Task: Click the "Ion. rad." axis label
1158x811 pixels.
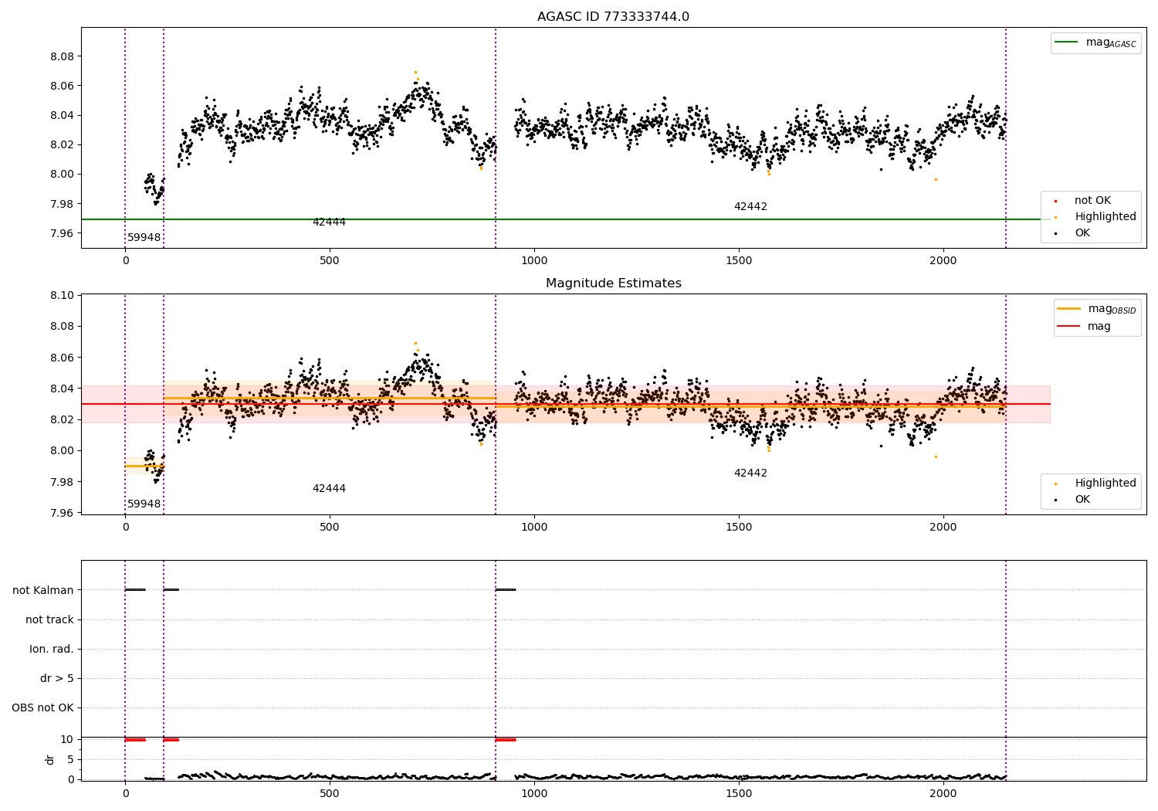Action: 52,650
